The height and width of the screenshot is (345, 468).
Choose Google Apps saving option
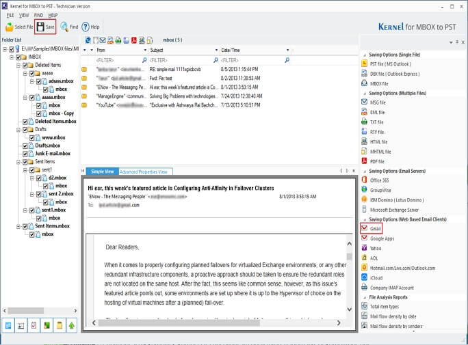pos(378,238)
